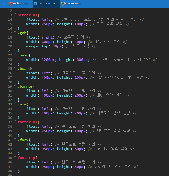Viewport: 169px width, 176px height.
Task: Click the 'margin-top' property on line 20
Action: click(x=37, y=46)
